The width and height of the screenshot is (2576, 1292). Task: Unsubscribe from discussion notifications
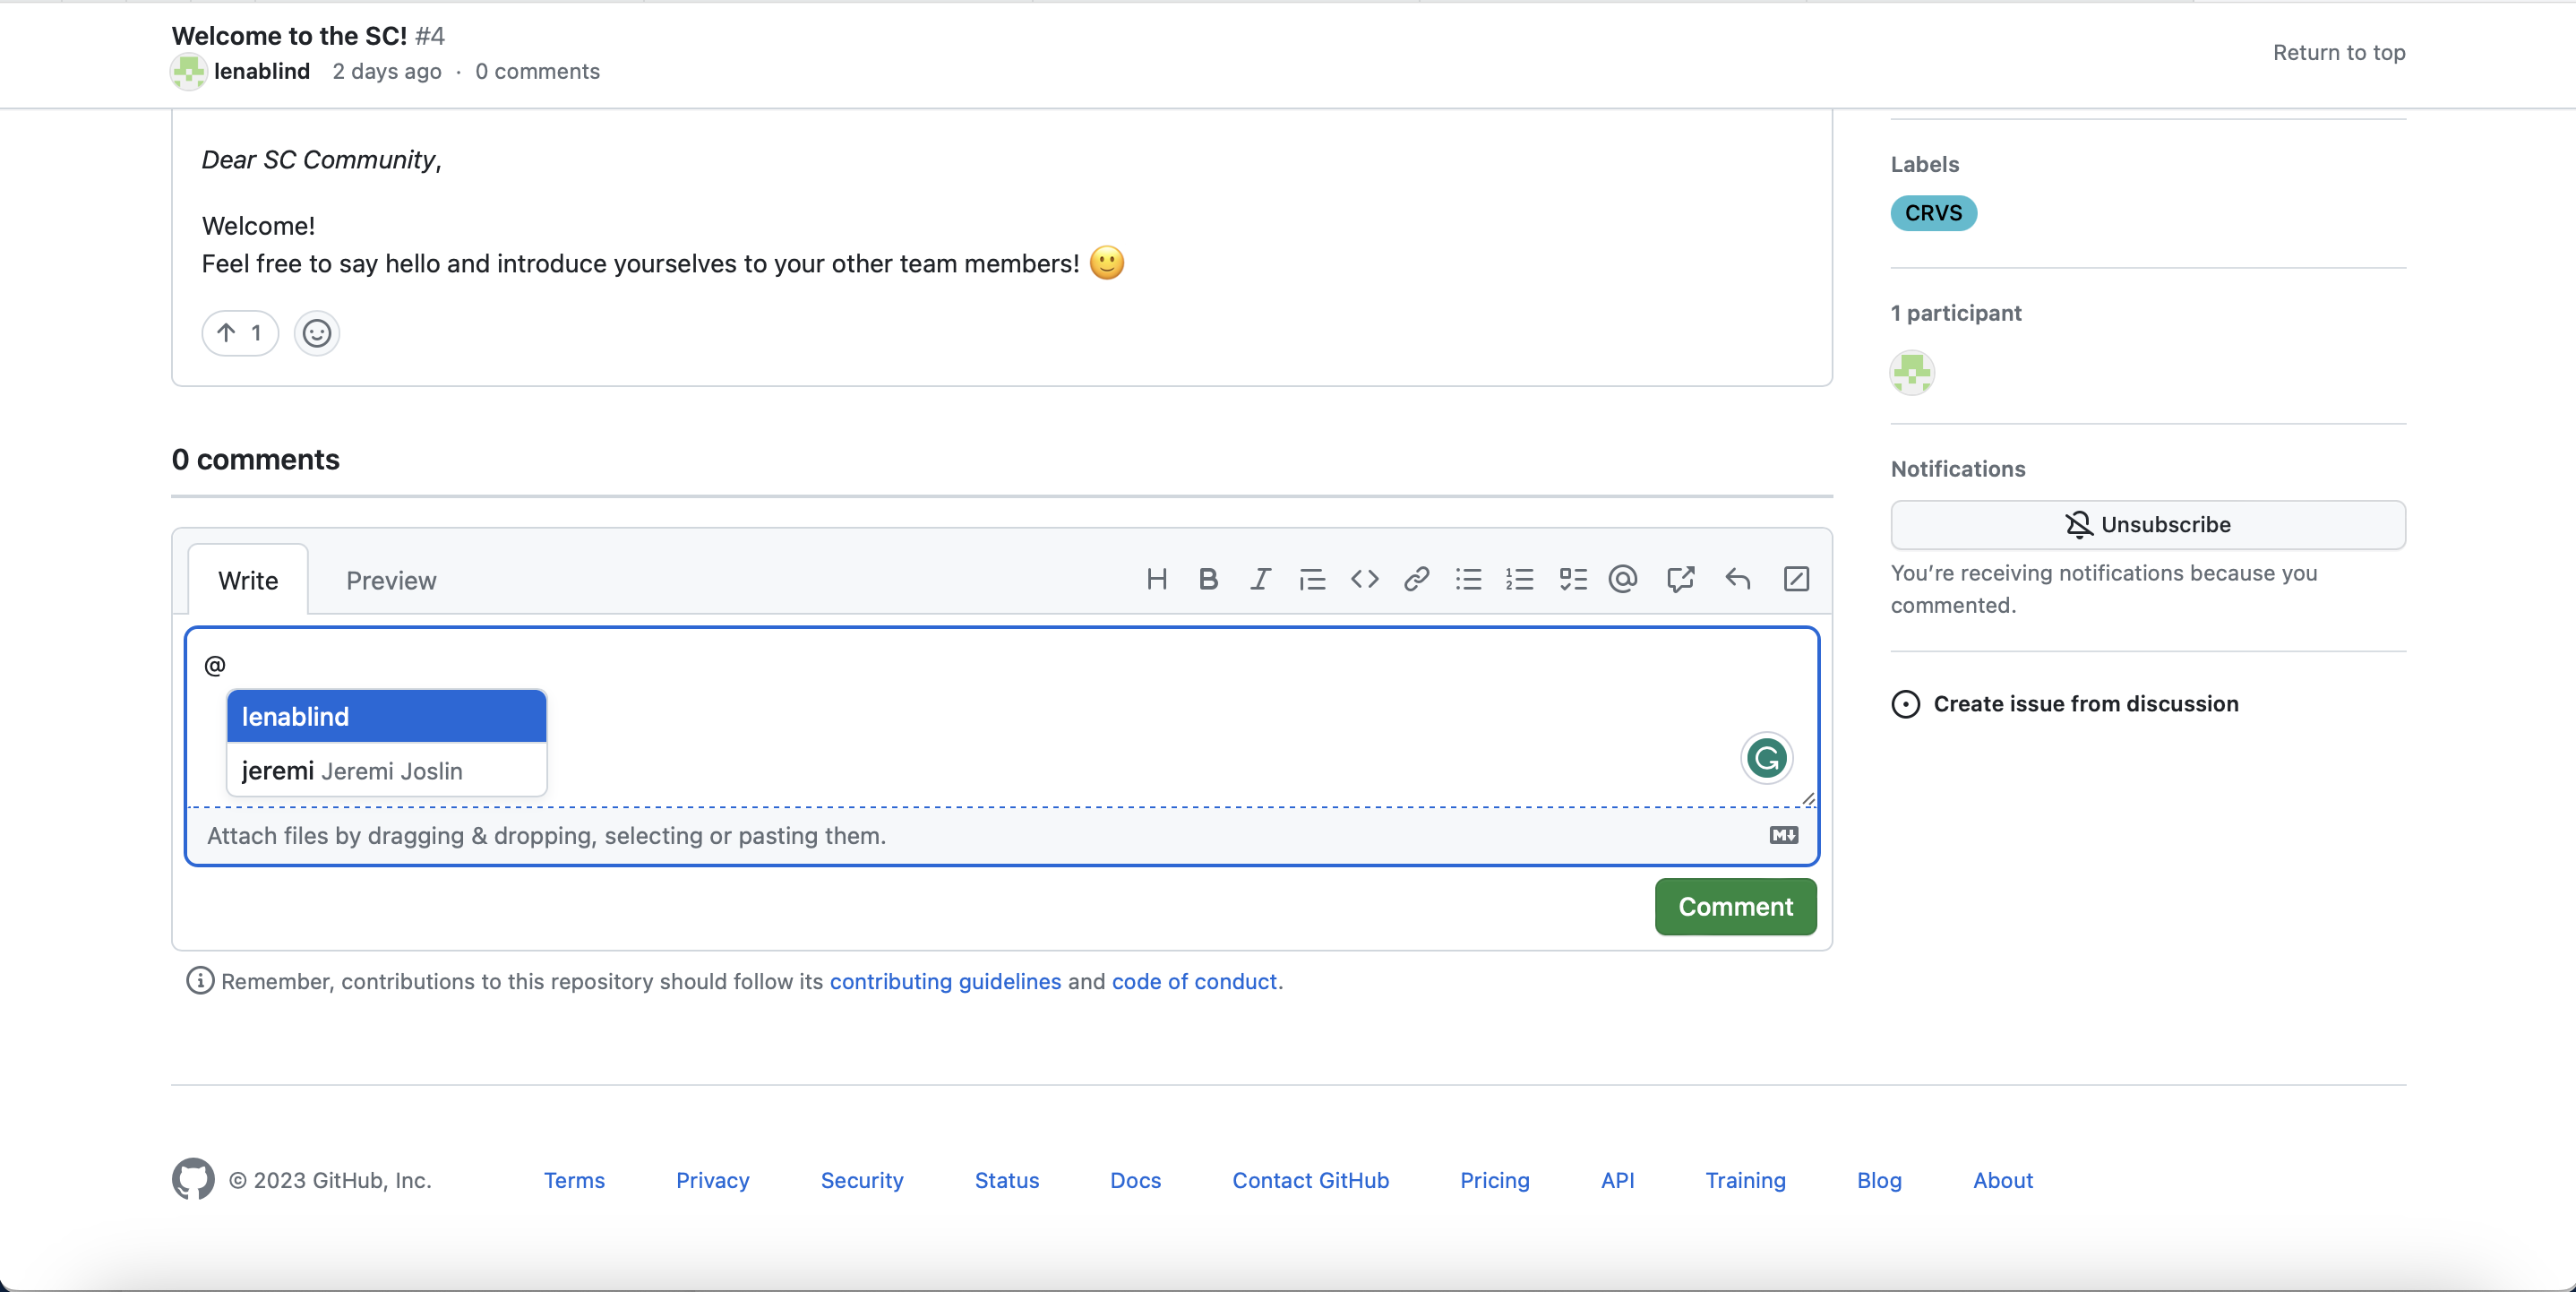pyautogui.click(x=2147, y=524)
